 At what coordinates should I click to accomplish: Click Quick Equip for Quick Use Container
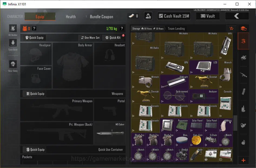[34, 150]
